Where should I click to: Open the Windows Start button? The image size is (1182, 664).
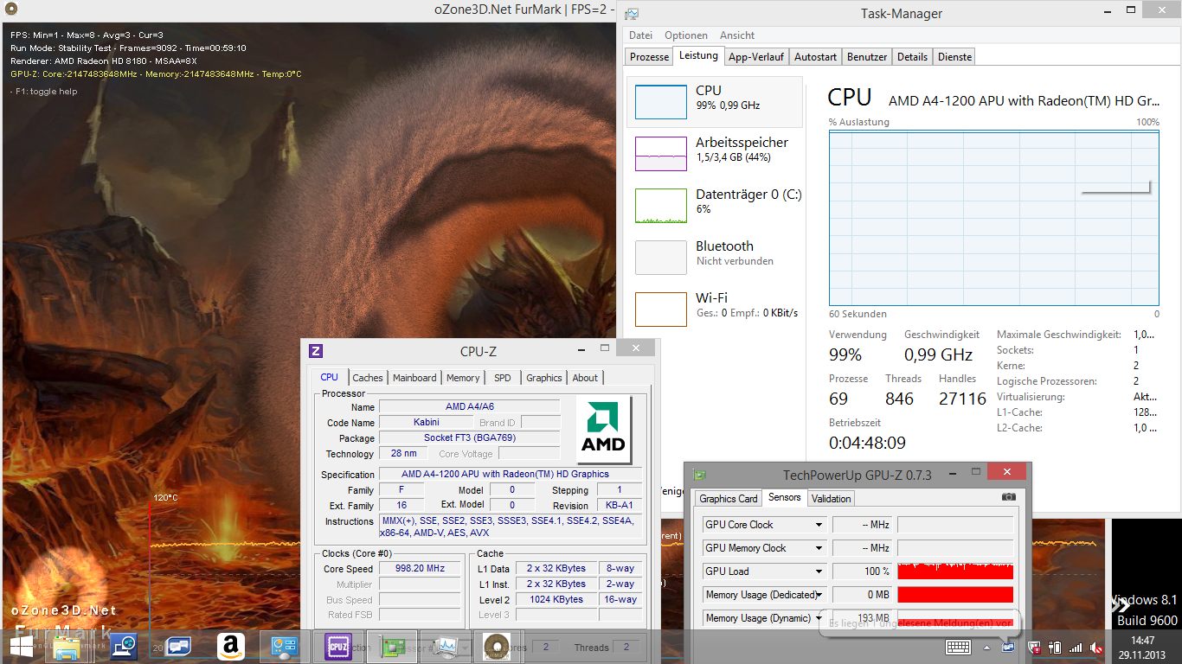(x=22, y=647)
